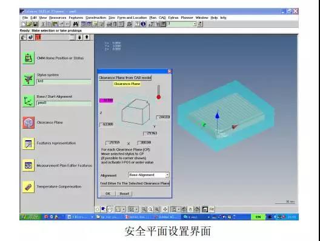
Task: Open the top toolbar combo box dropdown
Action: click(x=195, y=24)
